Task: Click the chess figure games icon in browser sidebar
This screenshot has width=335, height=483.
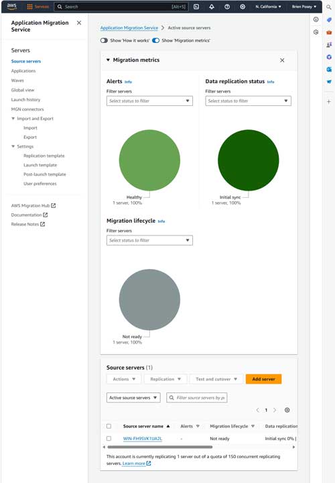Action: tap(329, 45)
